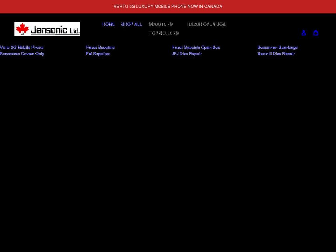This screenshot has height=252, width=336.
Task: Open the RAZOR OPEN BOX menu item
Action: pos(206,24)
